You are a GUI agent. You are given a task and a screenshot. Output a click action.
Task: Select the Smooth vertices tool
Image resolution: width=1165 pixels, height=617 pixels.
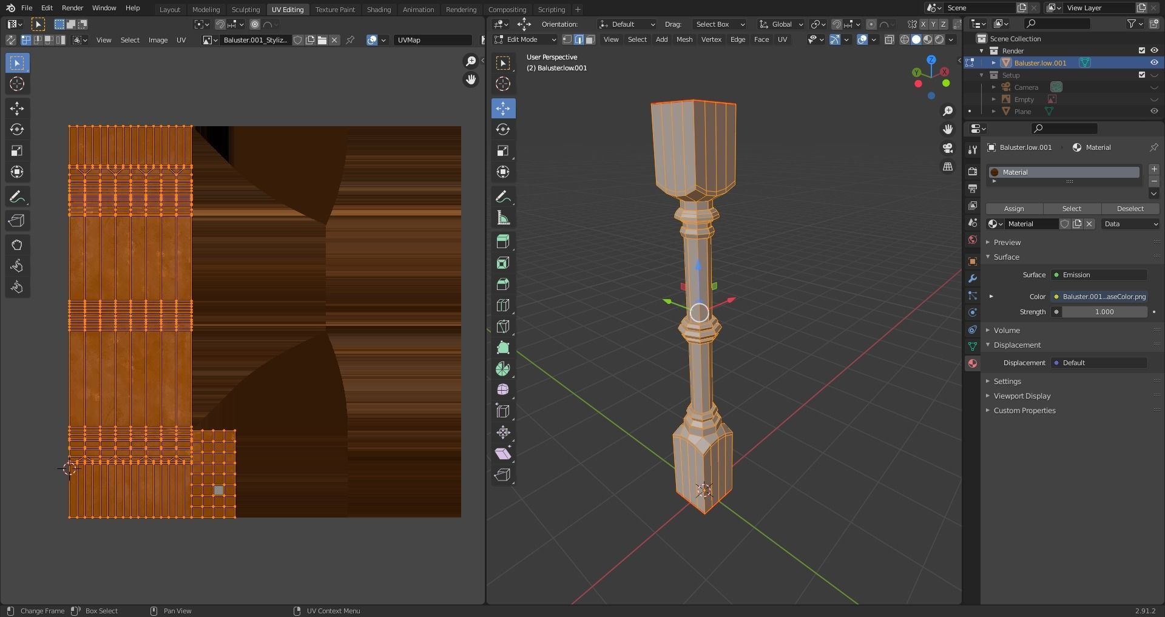(x=503, y=389)
